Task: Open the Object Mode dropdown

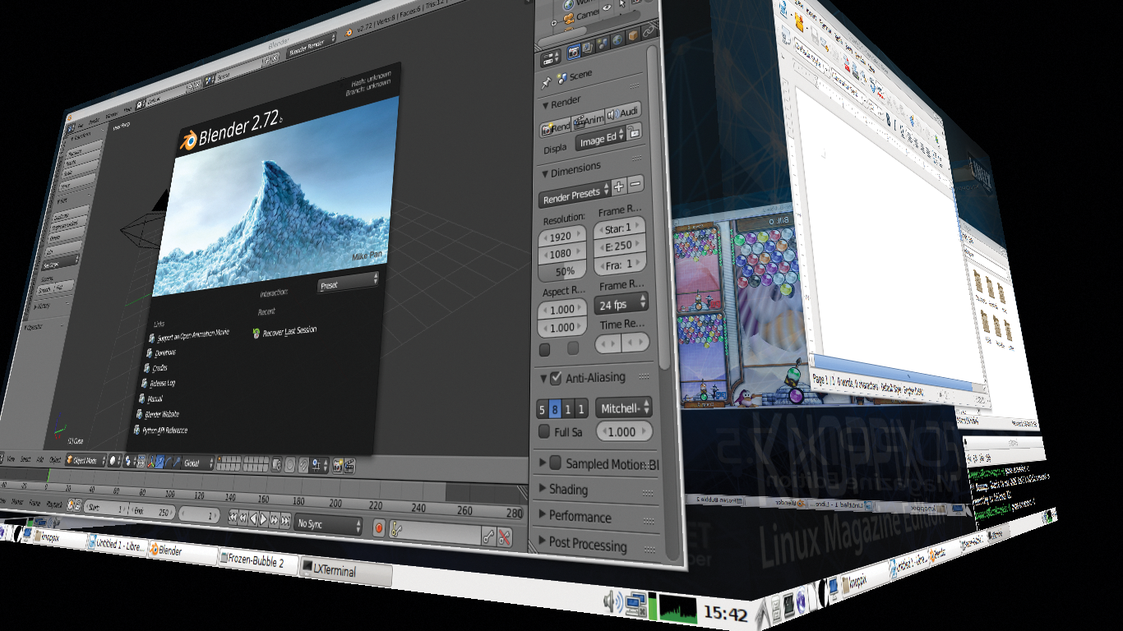Action: point(85,462)
